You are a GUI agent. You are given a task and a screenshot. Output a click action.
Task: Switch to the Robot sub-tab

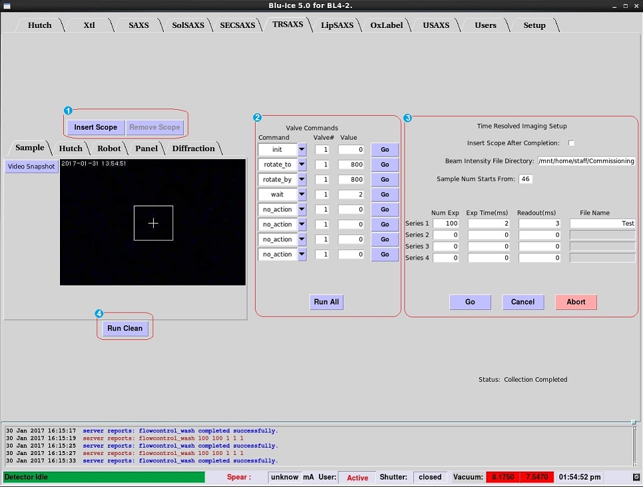(109, 148)
